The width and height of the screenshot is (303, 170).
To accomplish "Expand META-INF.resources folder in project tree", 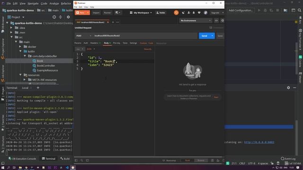I will (x=25, y=80).
